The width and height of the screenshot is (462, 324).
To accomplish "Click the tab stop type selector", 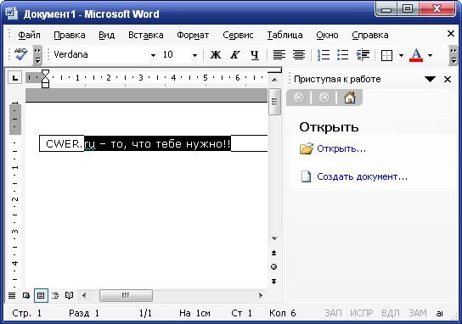I will pyautogui.click(x=14, y=78).
